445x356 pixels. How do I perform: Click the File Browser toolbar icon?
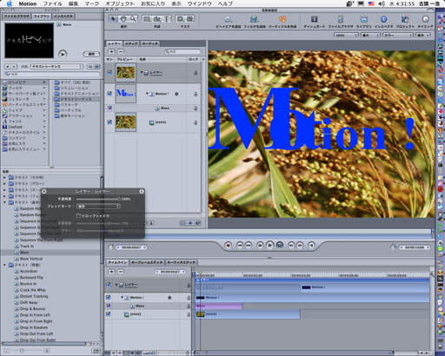341,19
